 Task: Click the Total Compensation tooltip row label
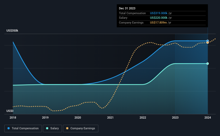(x=132, y=13)
